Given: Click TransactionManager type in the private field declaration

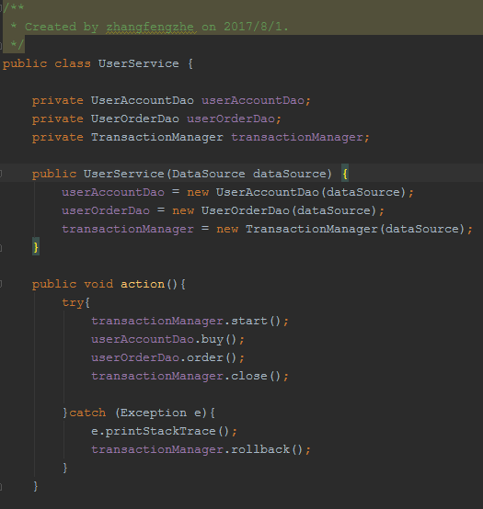Looking at the screenshot, I should pyautogui.click(x=157, y=137).
